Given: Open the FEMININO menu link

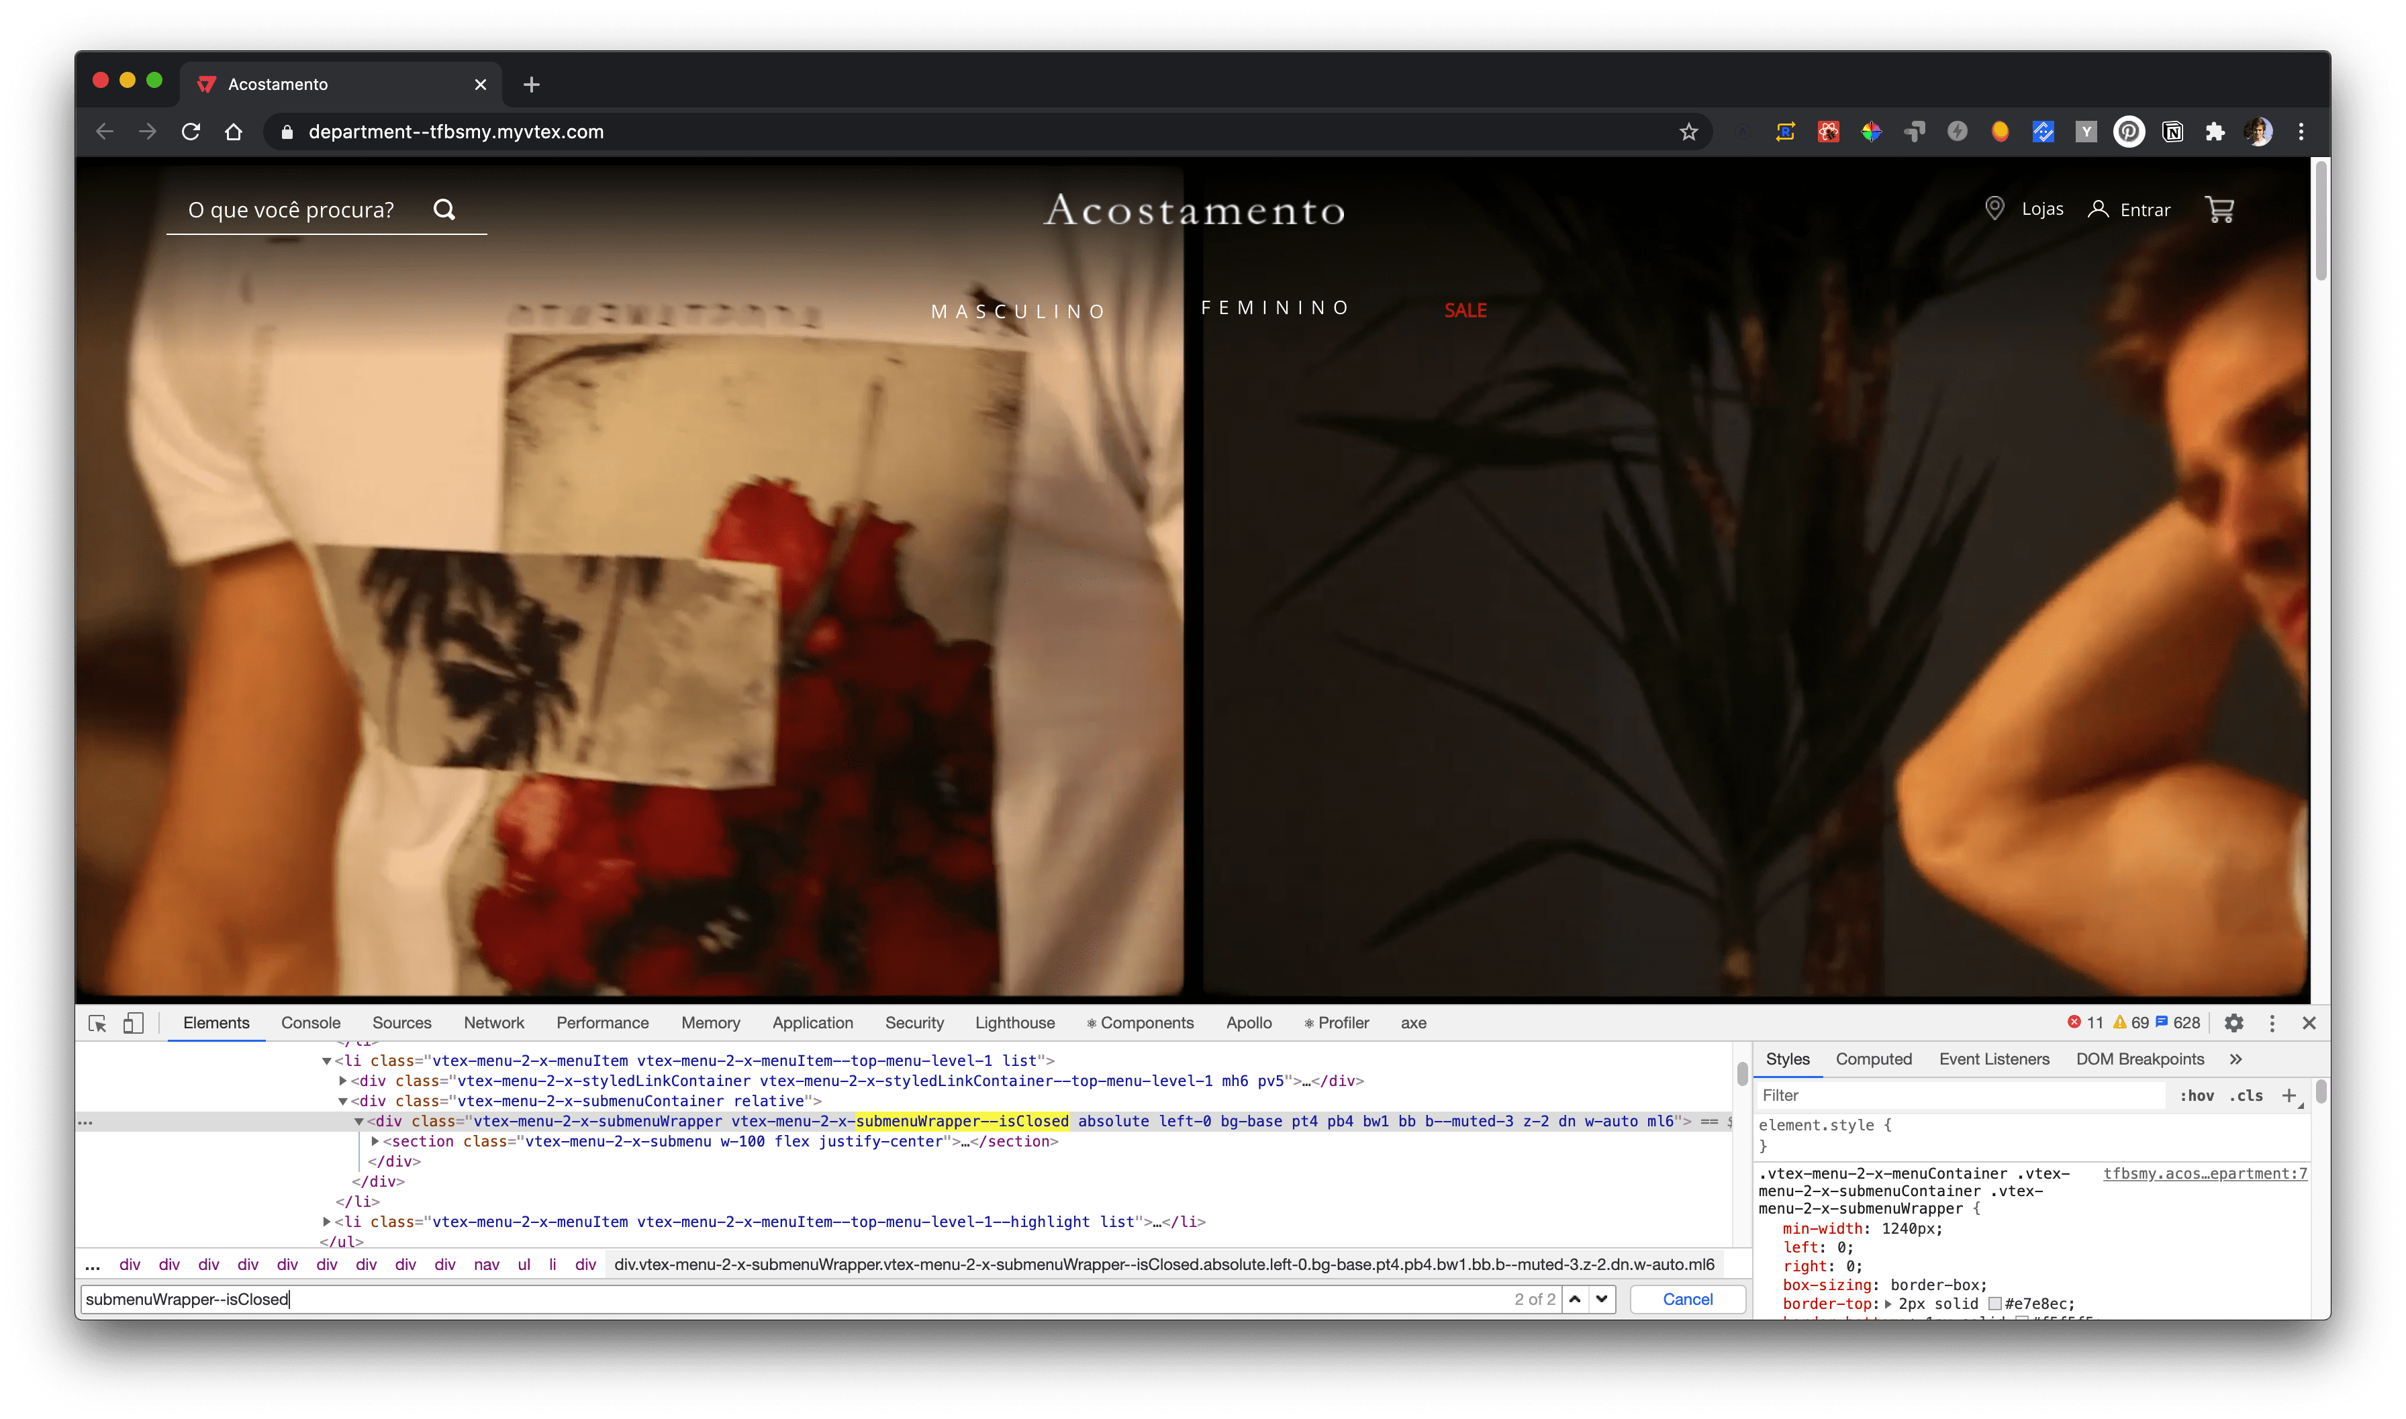Looking at the screenshot, I should click(1275, 308).
